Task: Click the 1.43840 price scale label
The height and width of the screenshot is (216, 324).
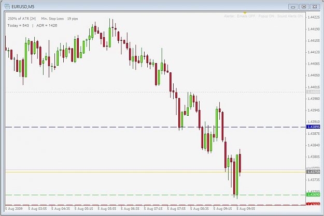Action: [314, 145]
